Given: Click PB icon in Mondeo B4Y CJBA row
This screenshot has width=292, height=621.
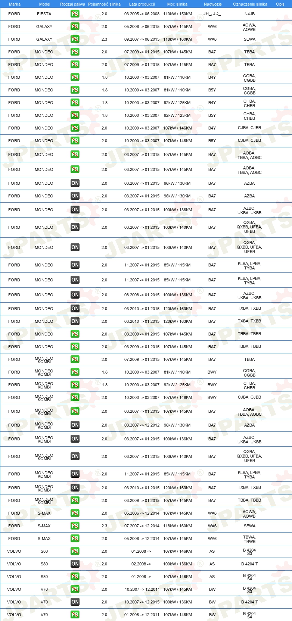Looking at the screenshot, I should (75, 128).
